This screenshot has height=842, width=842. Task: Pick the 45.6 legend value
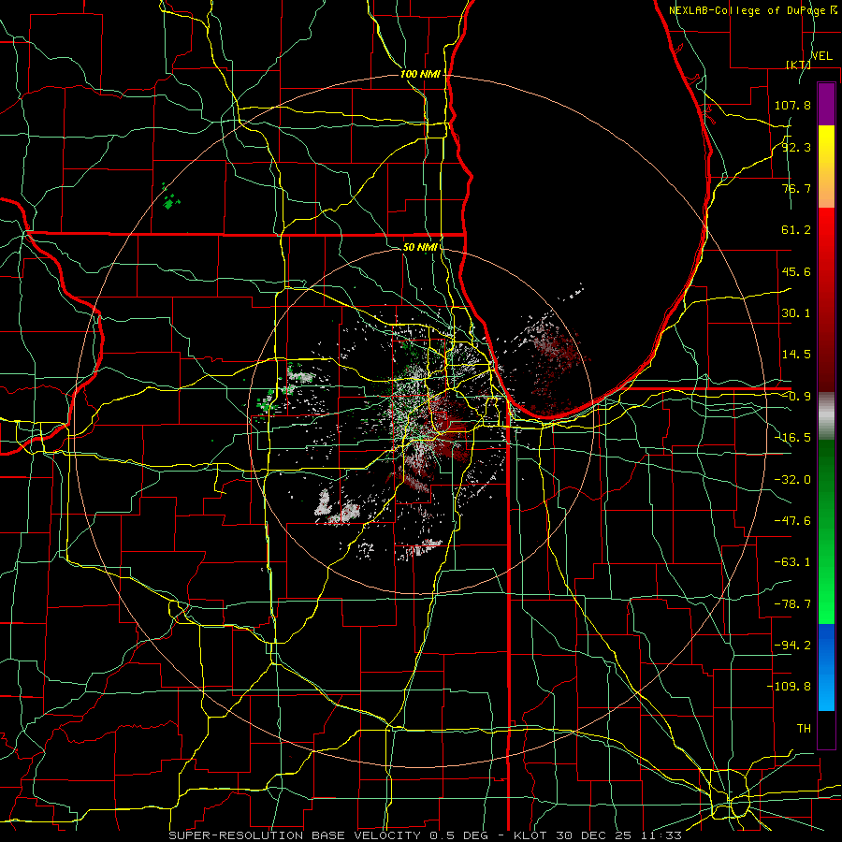coord(796,271)
